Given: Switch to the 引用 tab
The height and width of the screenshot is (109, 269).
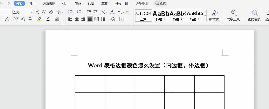Looking at the screenshot, I should point(65,4).
